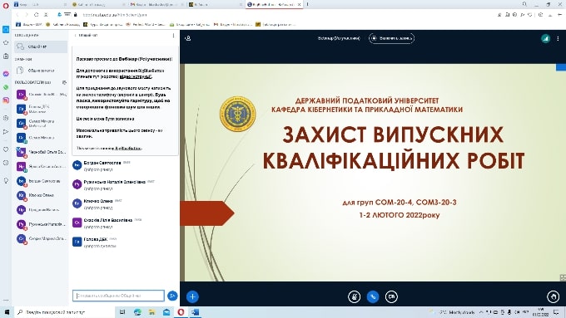The image size is (566, 318).
Task: Focus the chat message input field
Action: [118, 296]
